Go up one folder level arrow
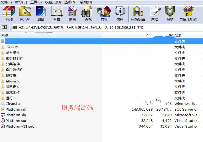 (x=4, y=27)
